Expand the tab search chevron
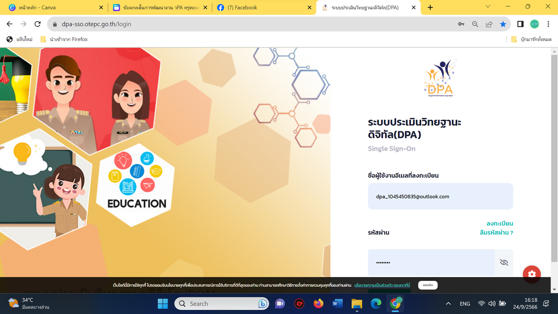 [488, 7]
